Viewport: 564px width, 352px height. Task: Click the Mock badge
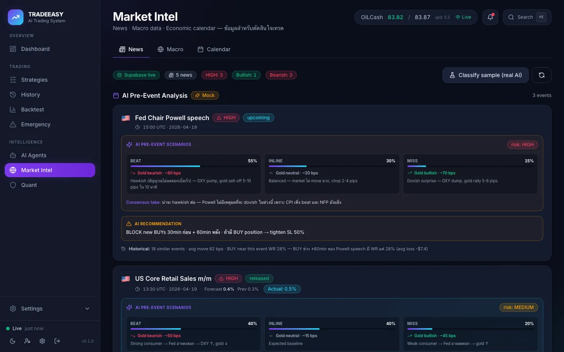(205, 95)
